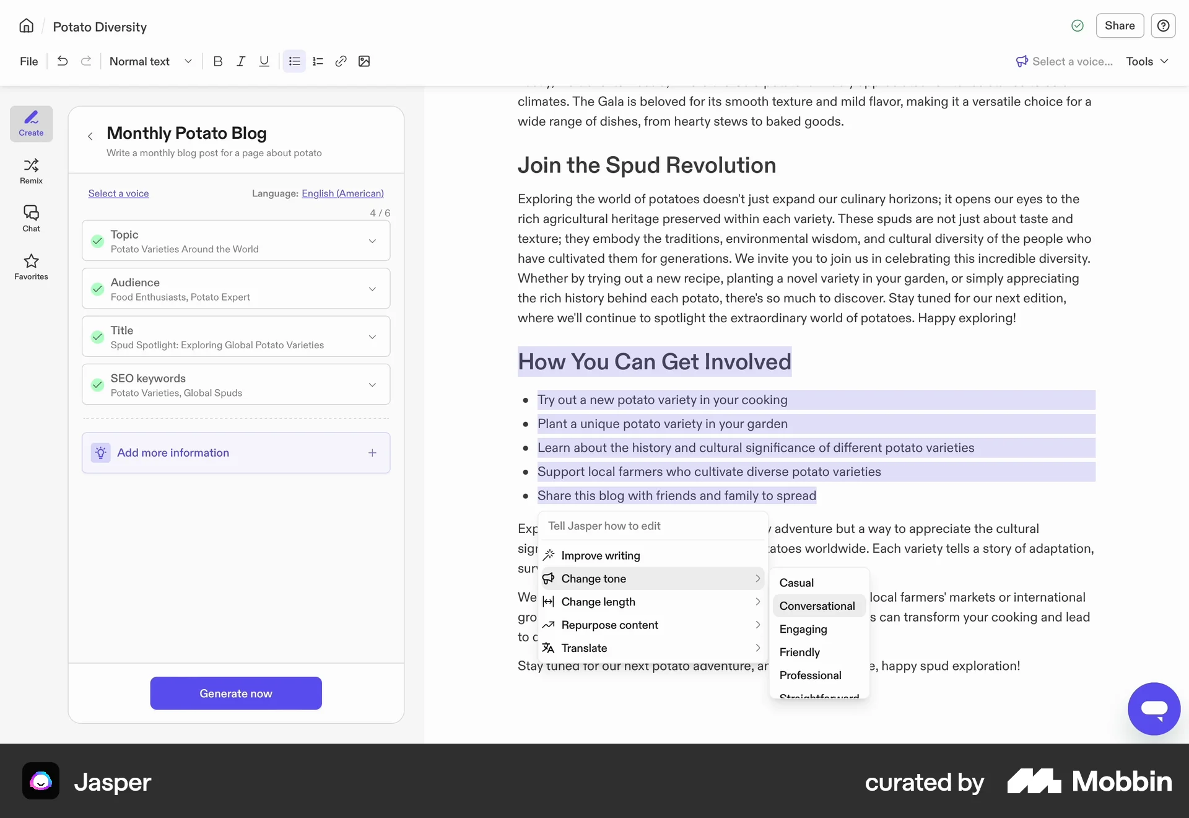Viewport: 1189px width, 818px height.
Task: Open the English (American) language link
Action: (342, 193)
